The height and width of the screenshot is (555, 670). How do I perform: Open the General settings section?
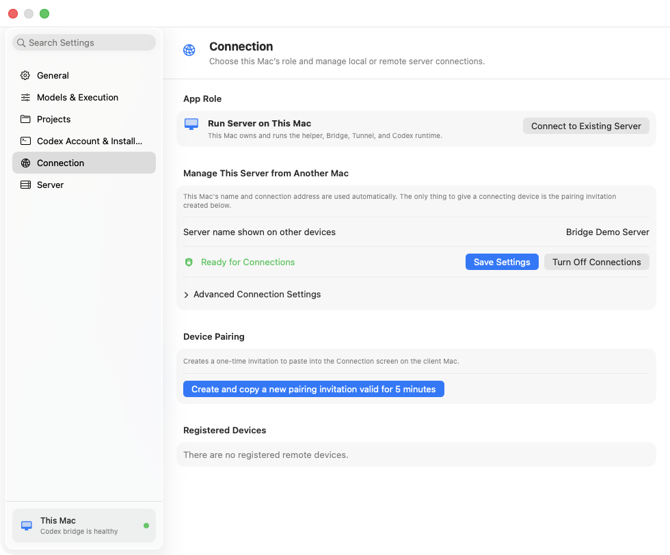pyautogui.click(x=83, y=76)
